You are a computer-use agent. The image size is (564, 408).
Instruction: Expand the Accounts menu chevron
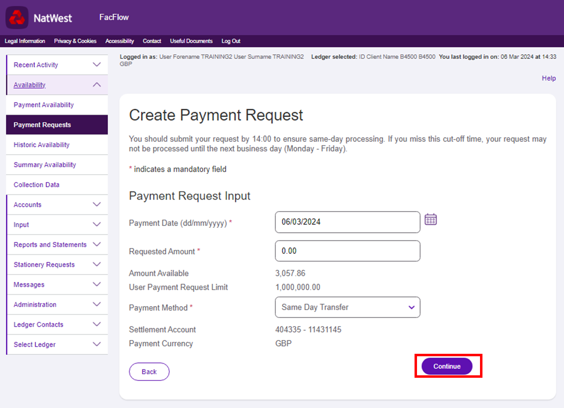(97, 205)
